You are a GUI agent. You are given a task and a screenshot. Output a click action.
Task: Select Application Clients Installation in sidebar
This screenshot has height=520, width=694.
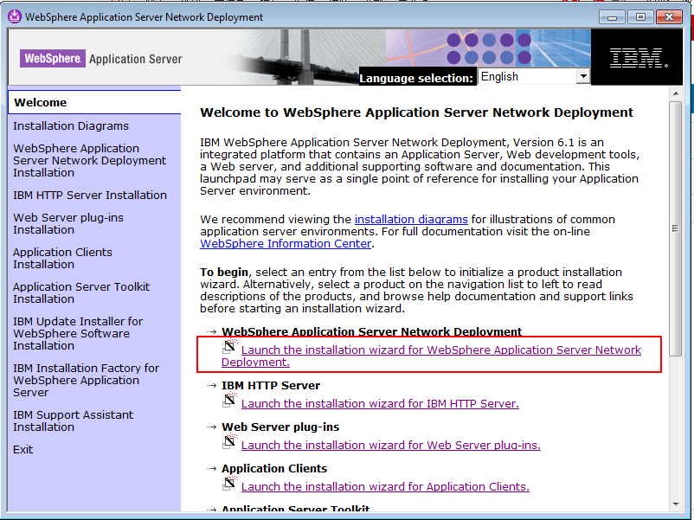click(x=62, y=258)
